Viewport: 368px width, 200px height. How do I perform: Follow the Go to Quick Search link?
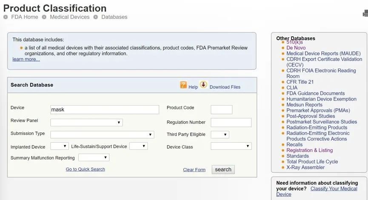click(x=85, y=169)
